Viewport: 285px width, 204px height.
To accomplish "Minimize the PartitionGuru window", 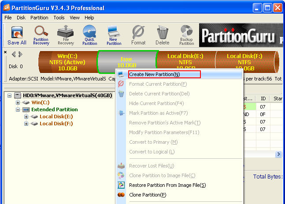I will pyautogui.click(x=257, y=8).
